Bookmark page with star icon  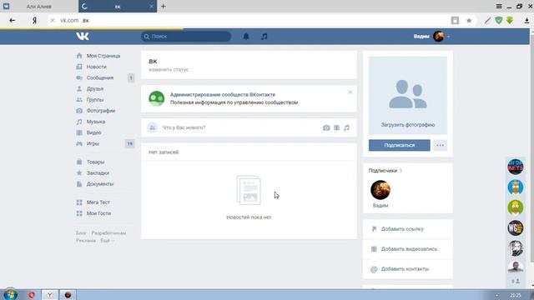469,20
